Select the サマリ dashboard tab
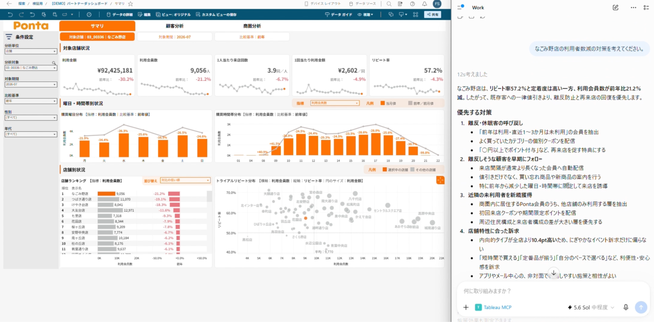 pyautogui.click(x=97, y=26)
